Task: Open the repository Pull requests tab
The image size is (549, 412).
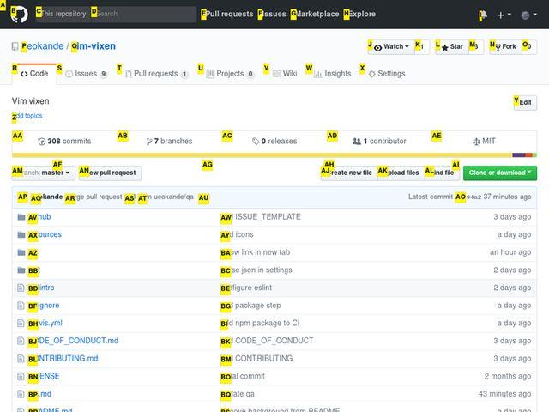Action: (156, 74)
